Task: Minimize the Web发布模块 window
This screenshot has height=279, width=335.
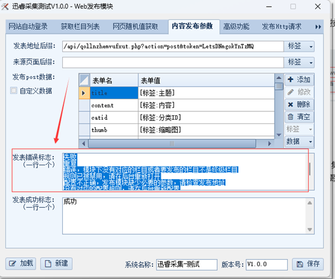Action: (269, 7)
